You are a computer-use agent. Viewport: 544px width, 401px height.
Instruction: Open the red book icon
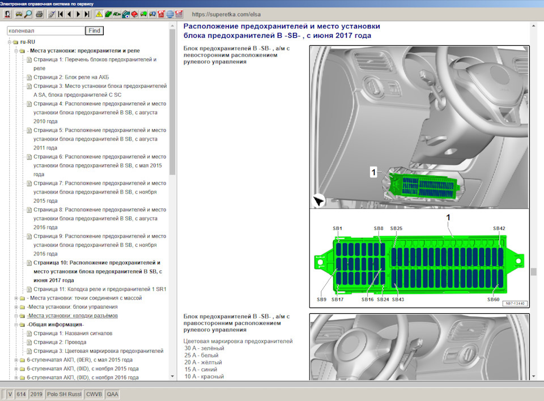click(135, 14)
